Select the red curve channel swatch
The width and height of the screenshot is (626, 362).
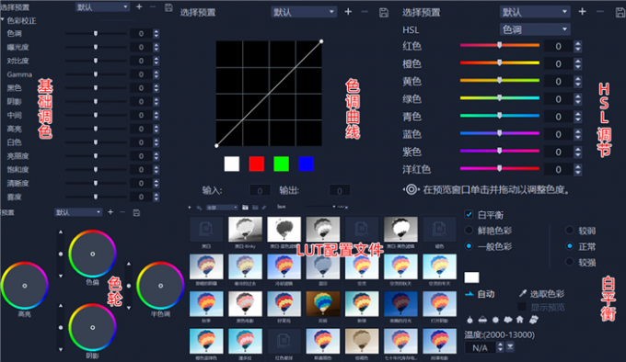pos(257,164)
